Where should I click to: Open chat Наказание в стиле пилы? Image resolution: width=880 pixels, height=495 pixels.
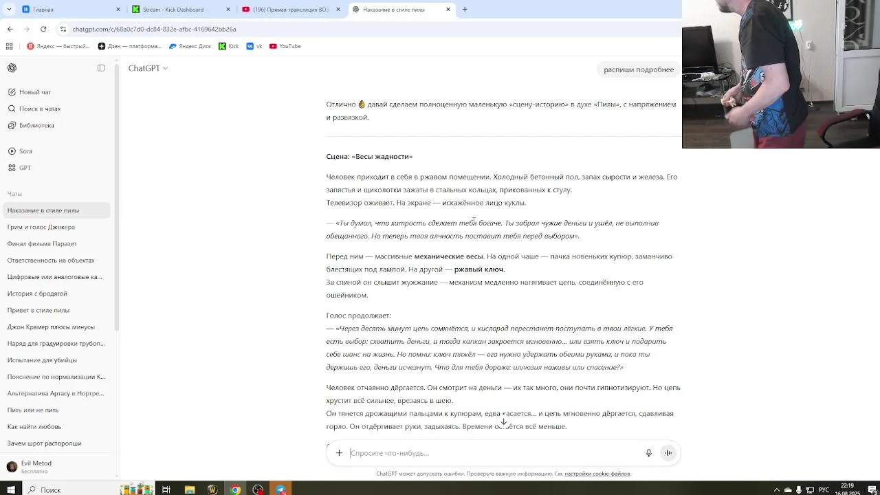pos(56,210)
